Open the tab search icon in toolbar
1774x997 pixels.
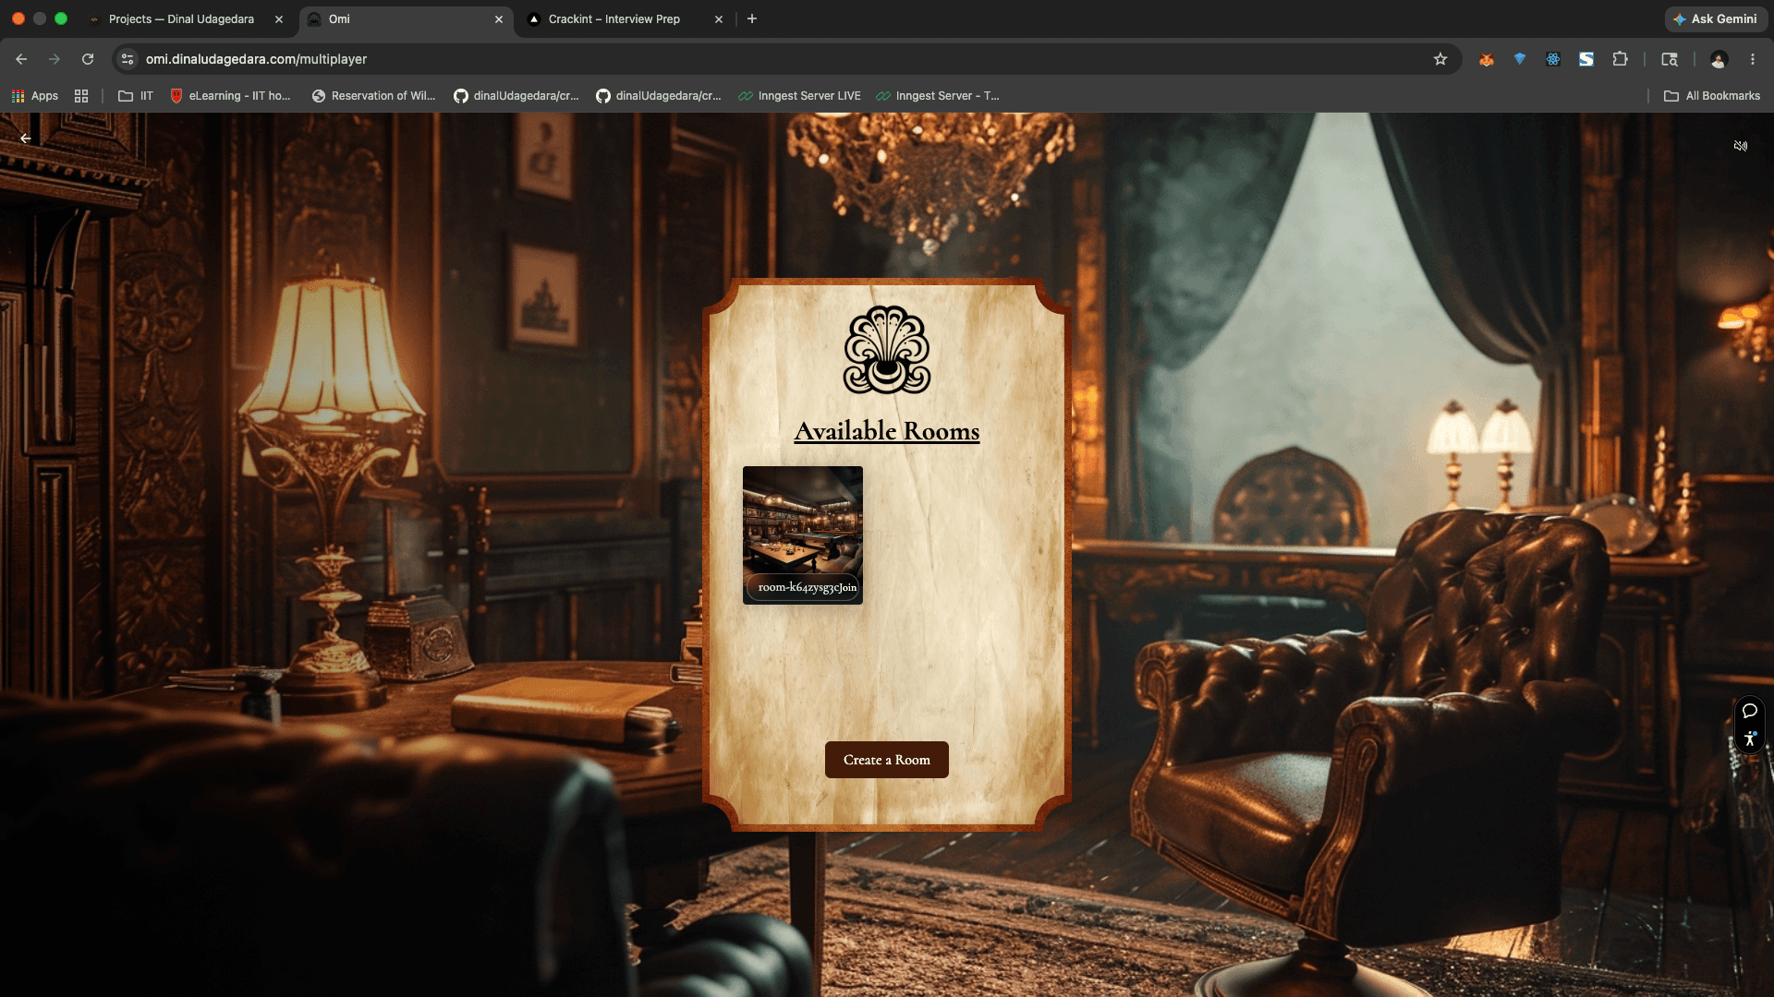(x=1670, y=59)
